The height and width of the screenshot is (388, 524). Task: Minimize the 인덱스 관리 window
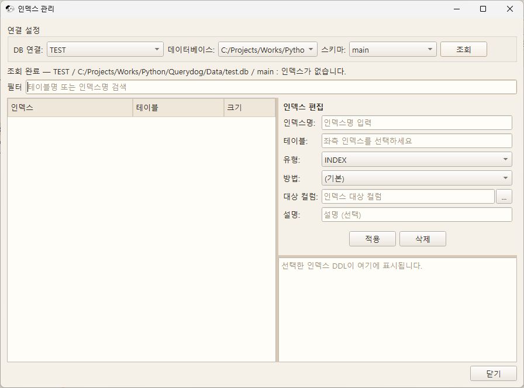click(457, 9)
